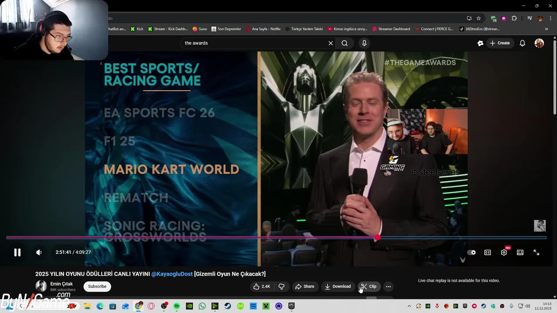Viewport: 557px width, 313px height.
Task: Open Streamer Dashboard bookmark
Action: (x=391, y=29)
